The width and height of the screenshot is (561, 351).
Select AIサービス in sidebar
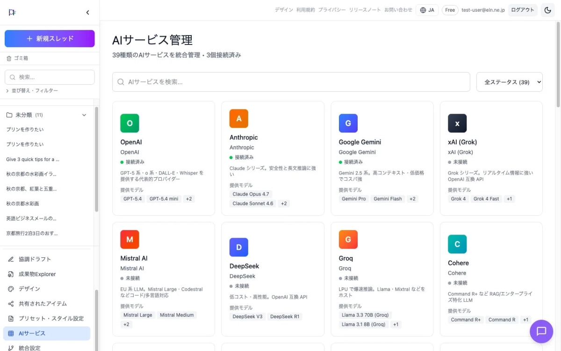pyautogui.click(x=47, y=333)
